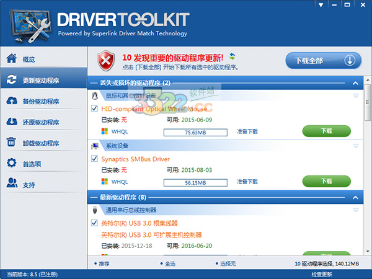Click the installed date 2015-12-18
The height and width of the screenshot is (279, 372).
pyautogui.click(x=136, y=246)
